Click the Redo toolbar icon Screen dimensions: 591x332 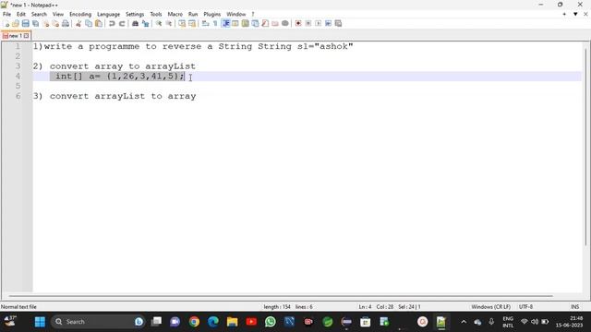pyautogui.click(x=122, y=23)
